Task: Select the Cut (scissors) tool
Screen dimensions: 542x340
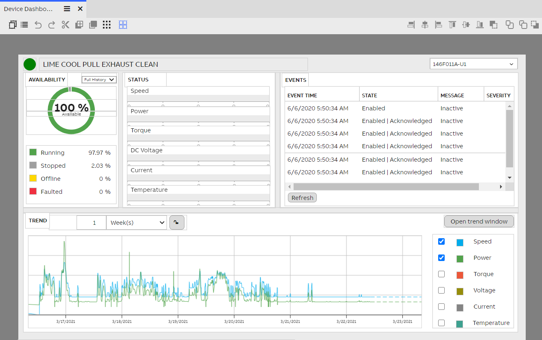Action: coord(66,24)
